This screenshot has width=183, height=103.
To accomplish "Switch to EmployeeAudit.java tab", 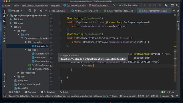I will pos(57,11).
